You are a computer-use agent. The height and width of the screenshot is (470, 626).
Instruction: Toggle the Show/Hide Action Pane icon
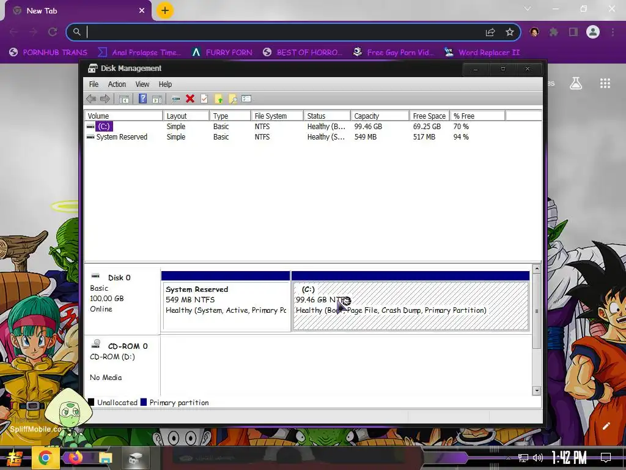[x=157, y=99]
